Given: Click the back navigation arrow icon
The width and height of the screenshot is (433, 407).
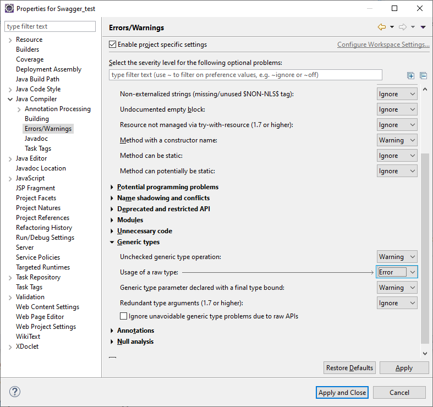Looking at the screenshot, I should click(382, 27).
